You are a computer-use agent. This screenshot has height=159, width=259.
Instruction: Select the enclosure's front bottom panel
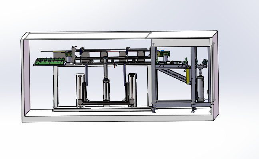pyautogui.click(x=118, y=119)
